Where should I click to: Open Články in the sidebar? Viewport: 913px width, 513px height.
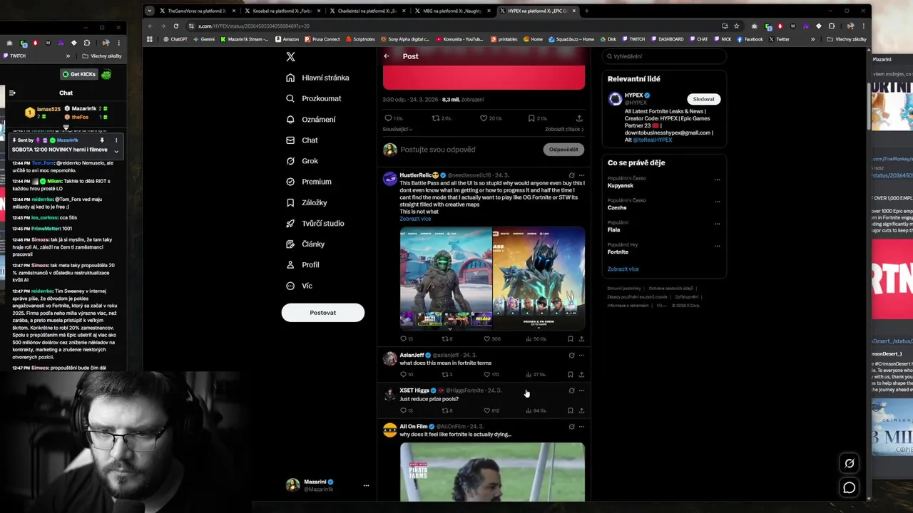coord(305,244)
